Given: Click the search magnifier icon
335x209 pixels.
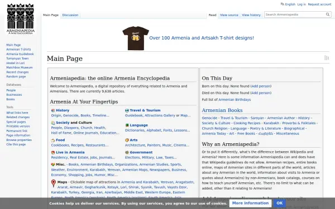Looking at the screenshot, I should tap(328, 14).
